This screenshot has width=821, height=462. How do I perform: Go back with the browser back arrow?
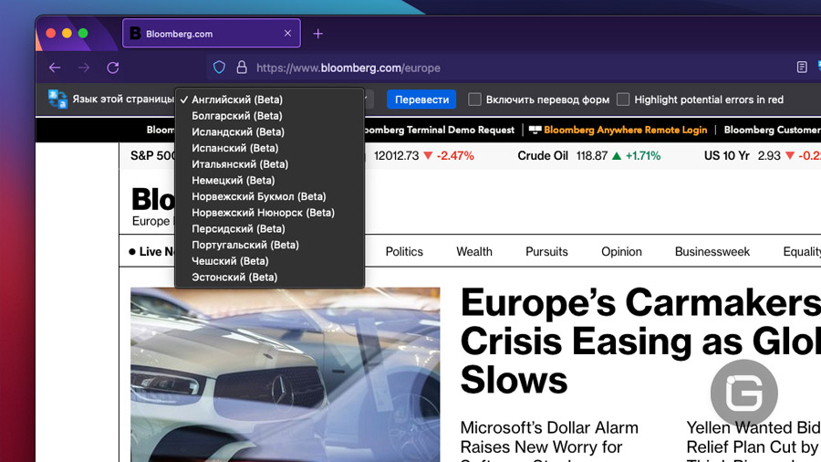55,68
